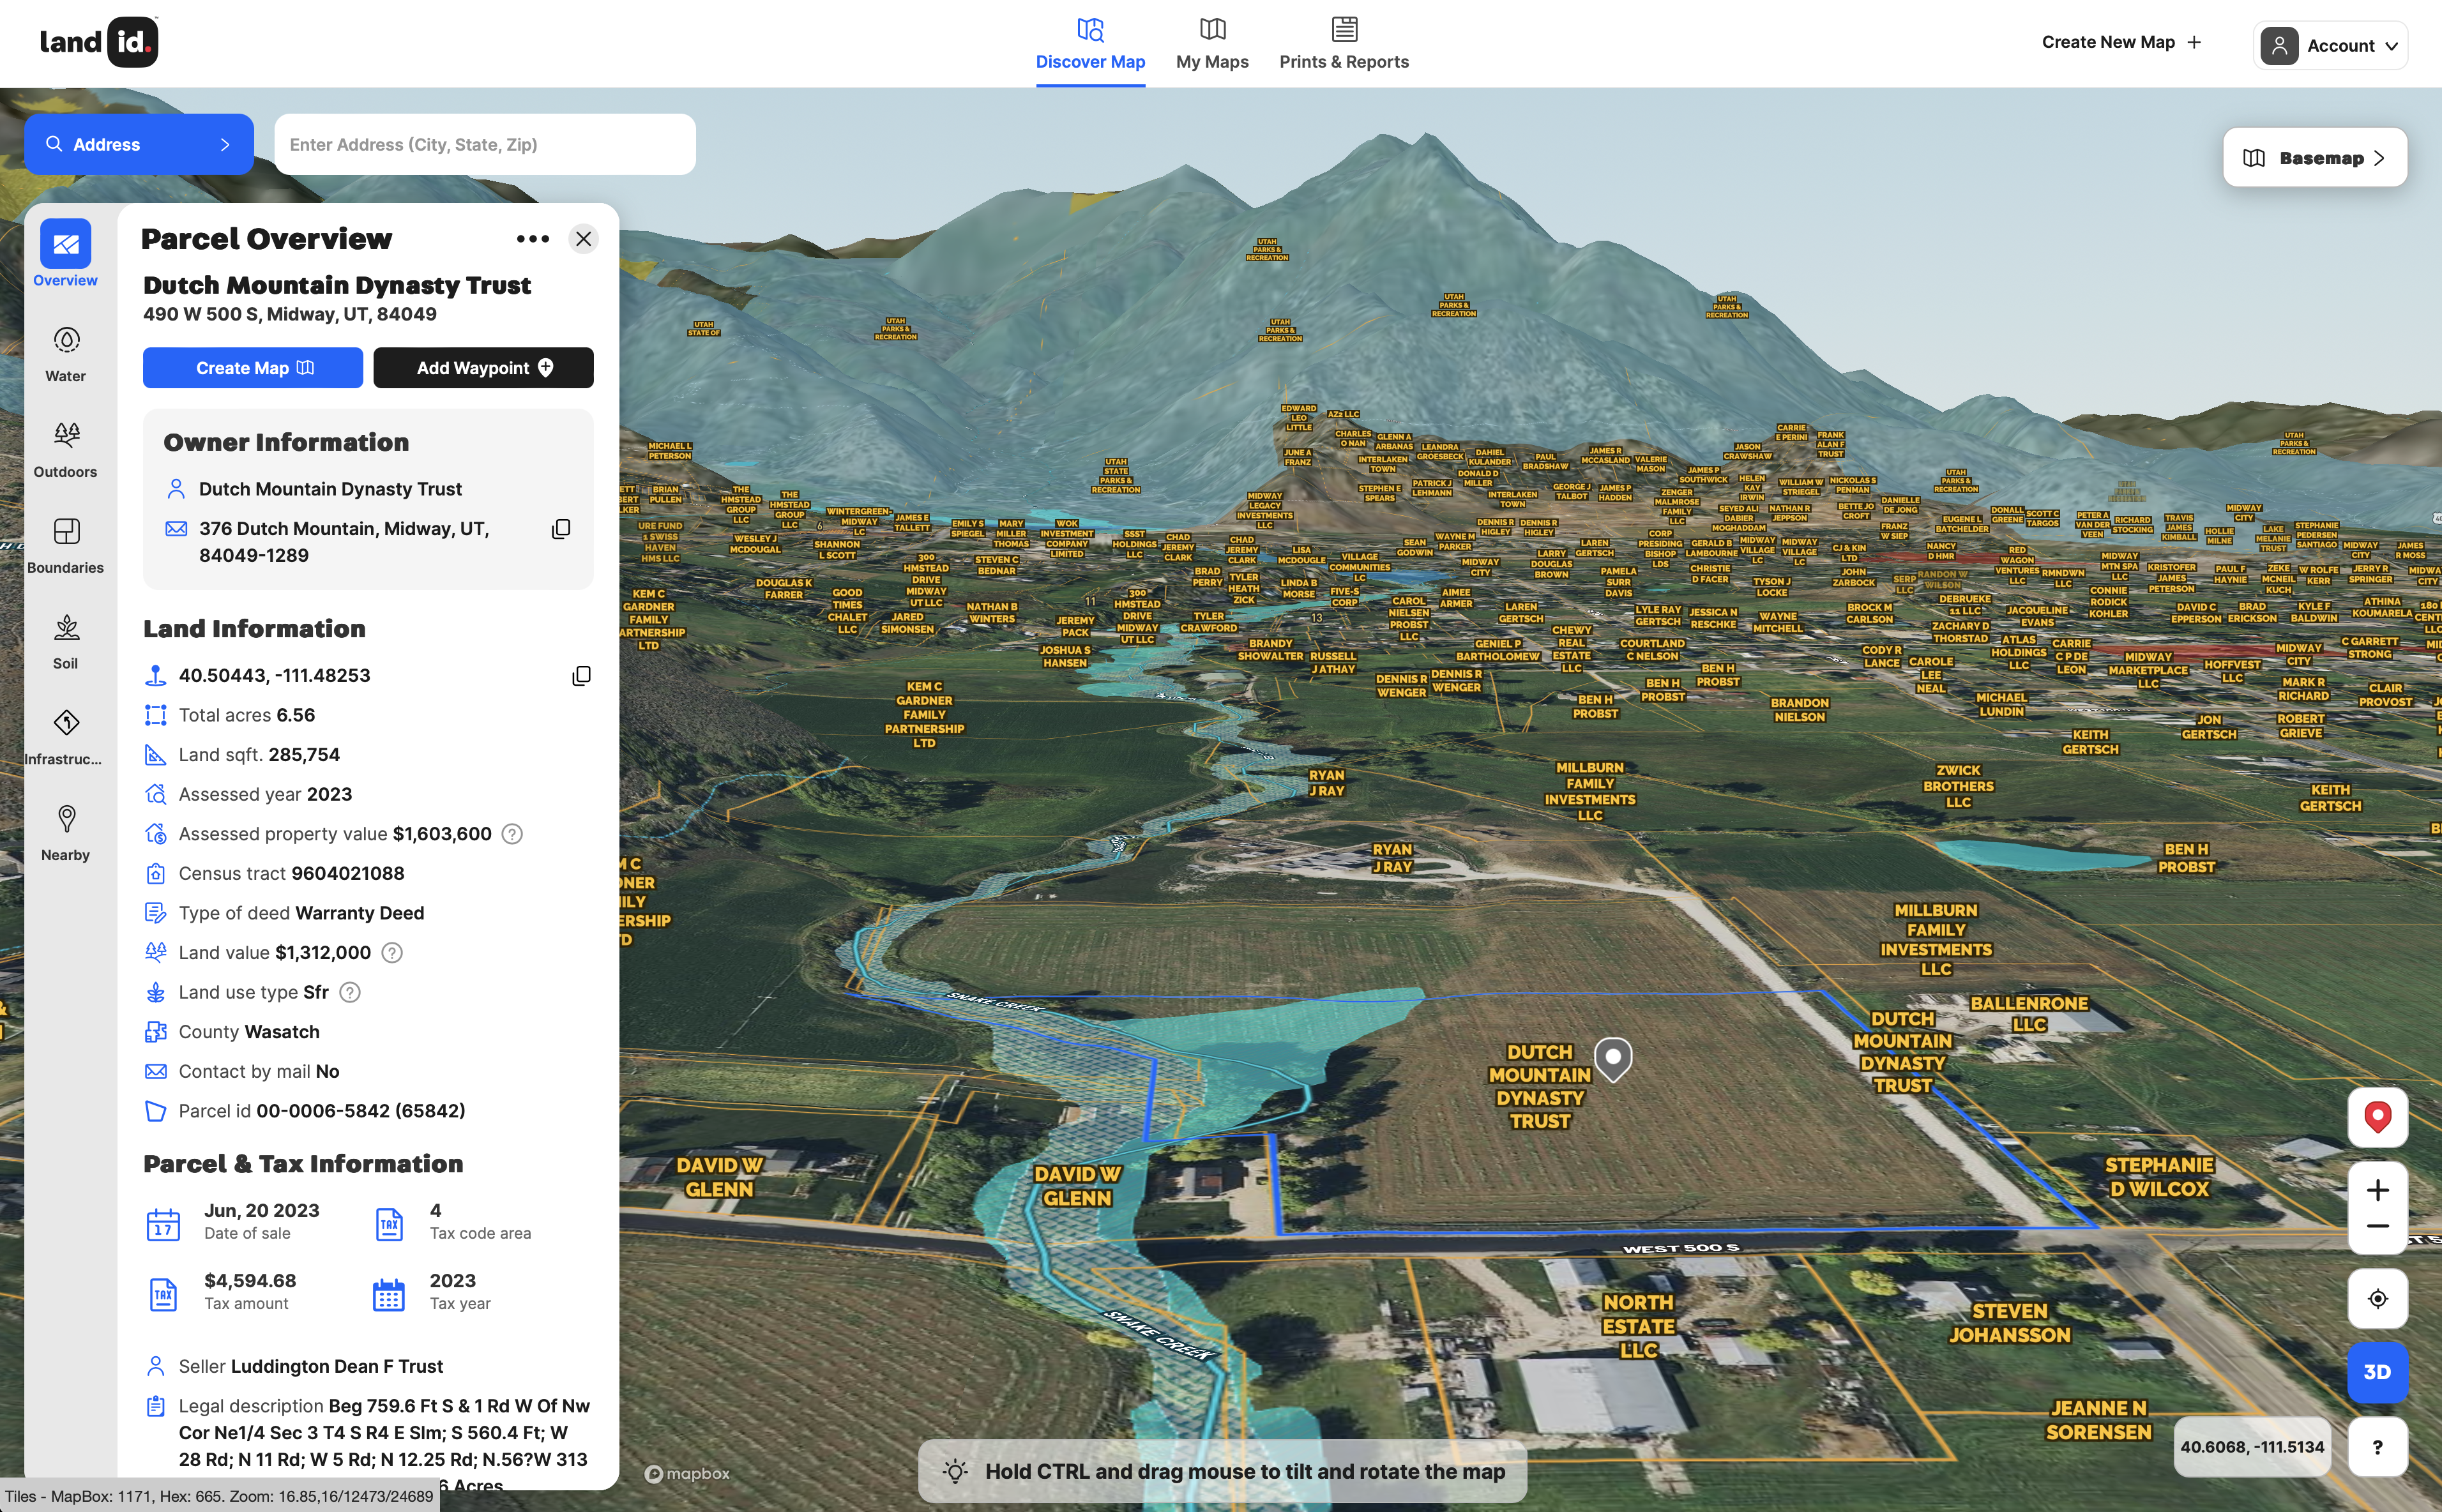This screenshot has height=1512, width=2442.
Task: Show help for Land value
Action: pos(392,953)
